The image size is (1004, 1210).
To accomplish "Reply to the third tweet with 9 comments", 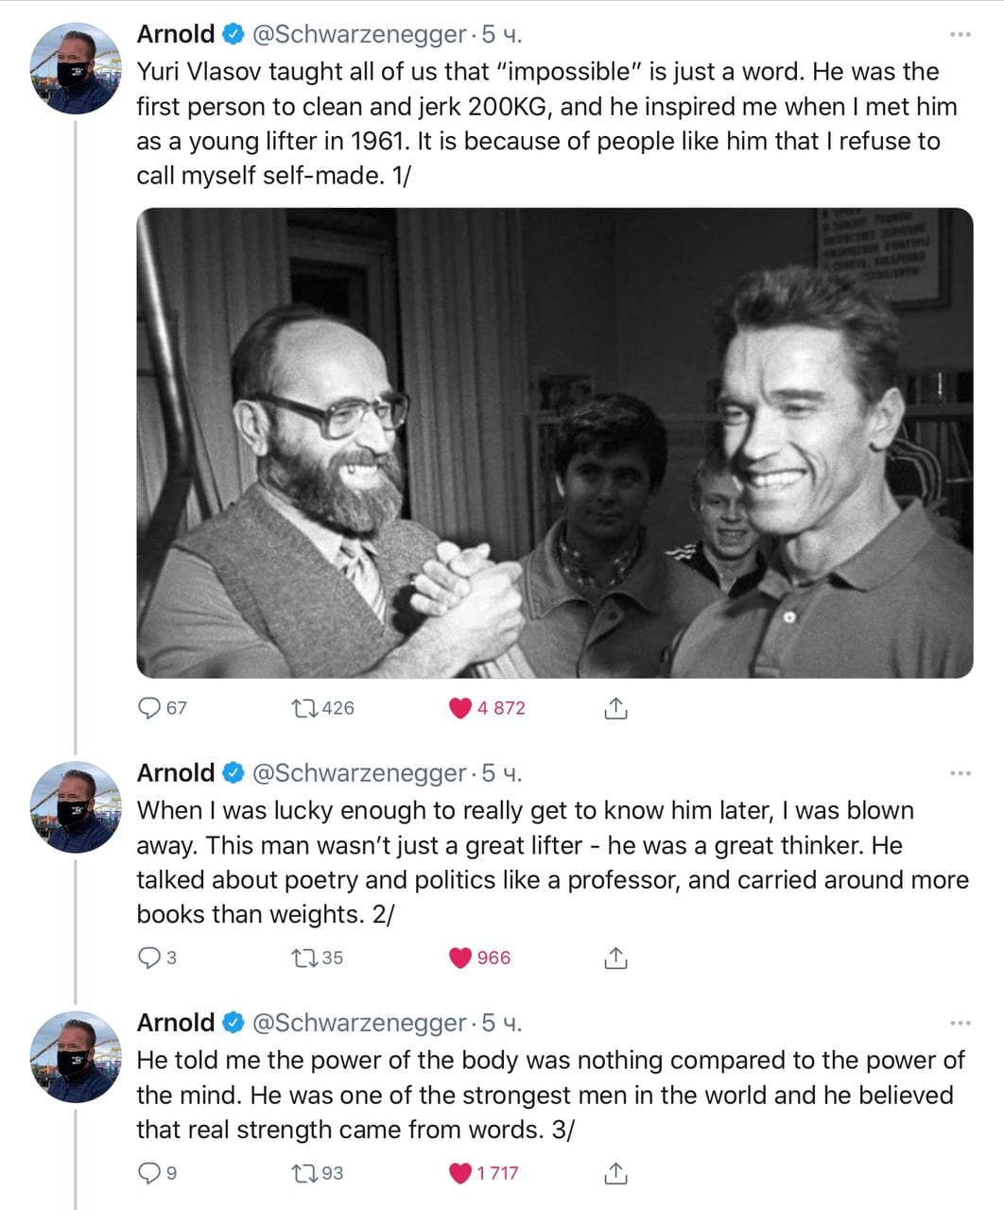I will [x=150, y=1173].
